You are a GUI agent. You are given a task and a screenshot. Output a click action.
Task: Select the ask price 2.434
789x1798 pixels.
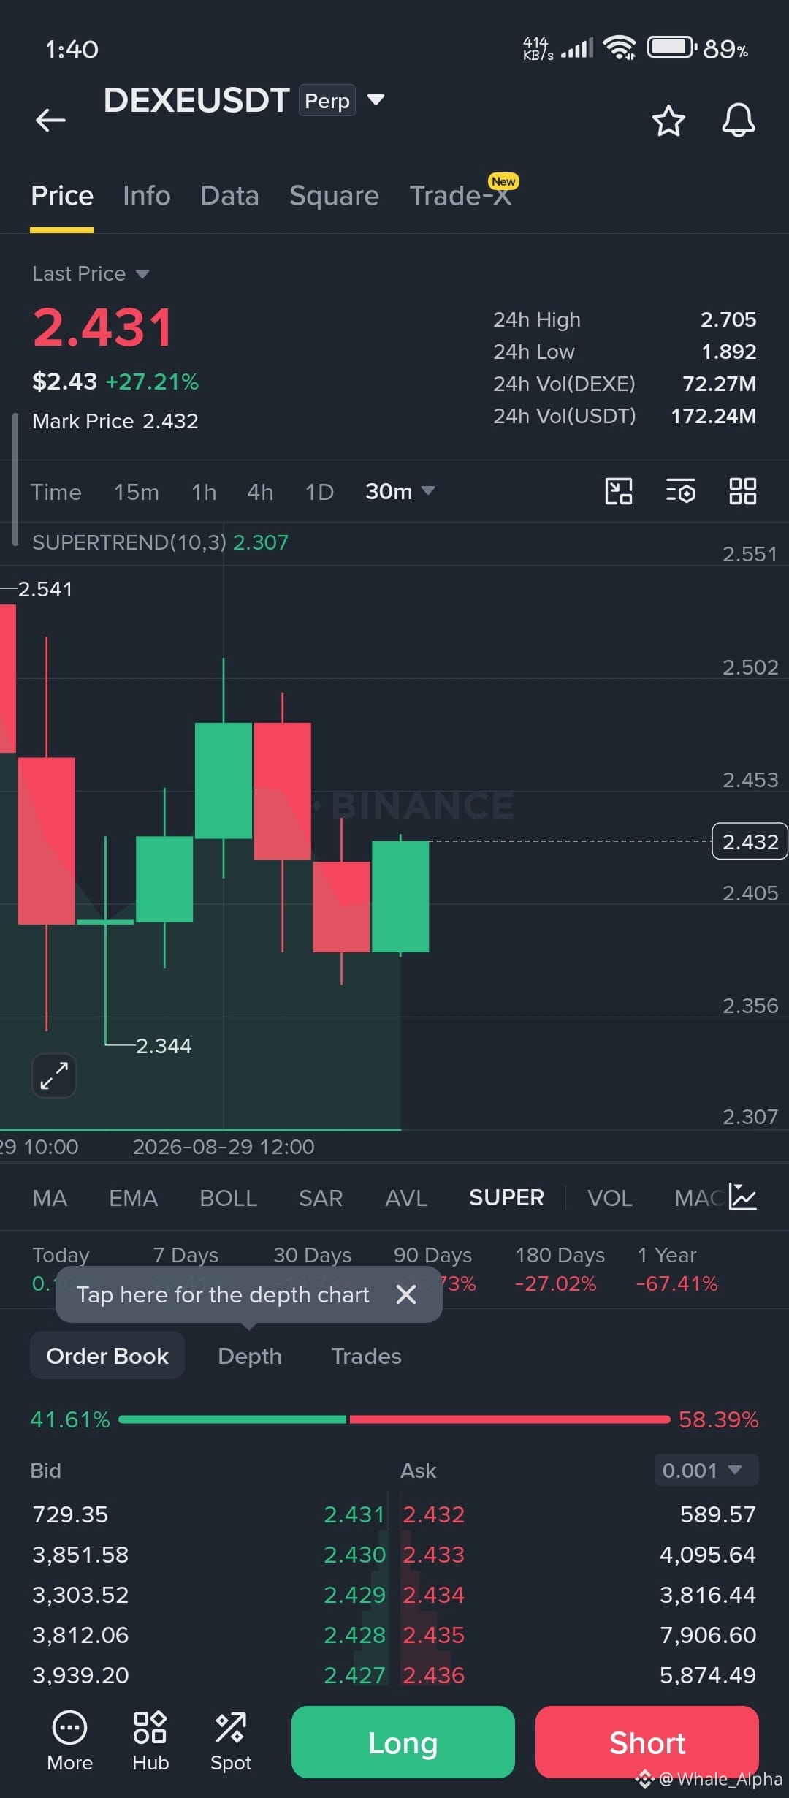[434, 1595]
